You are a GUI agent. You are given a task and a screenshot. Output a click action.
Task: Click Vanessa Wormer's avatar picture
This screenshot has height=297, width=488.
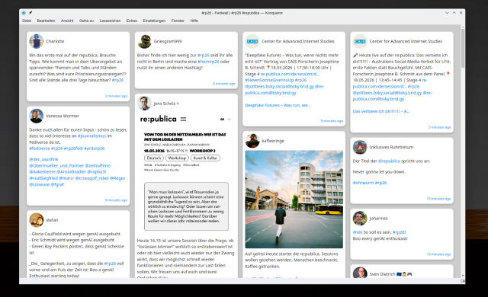tap(37, 116)
